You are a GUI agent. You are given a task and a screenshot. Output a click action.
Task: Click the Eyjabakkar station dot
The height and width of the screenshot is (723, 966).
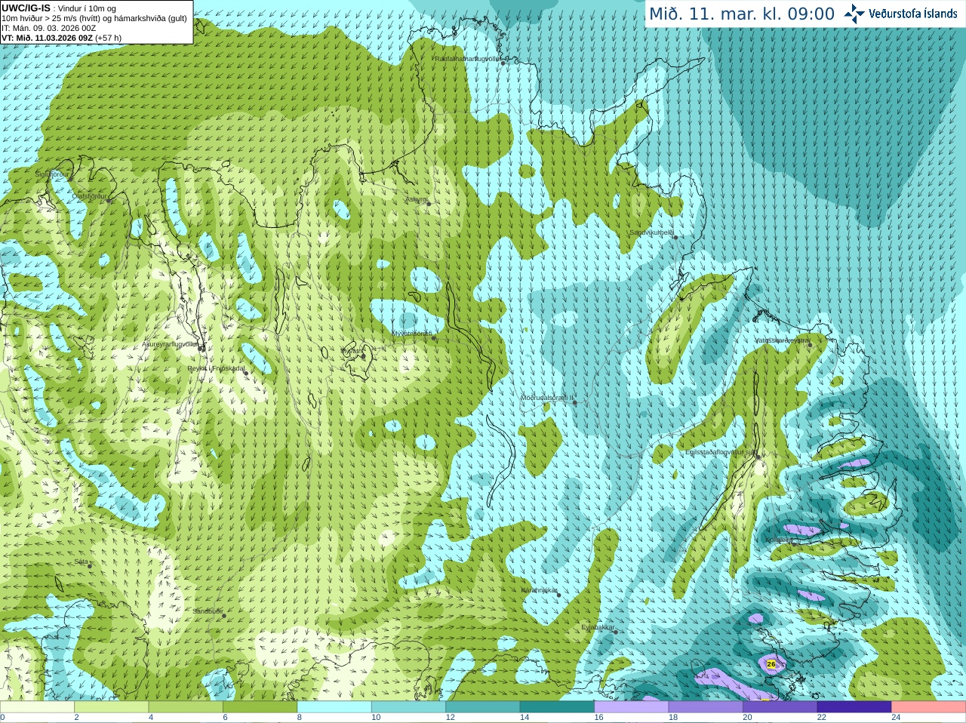616,632
